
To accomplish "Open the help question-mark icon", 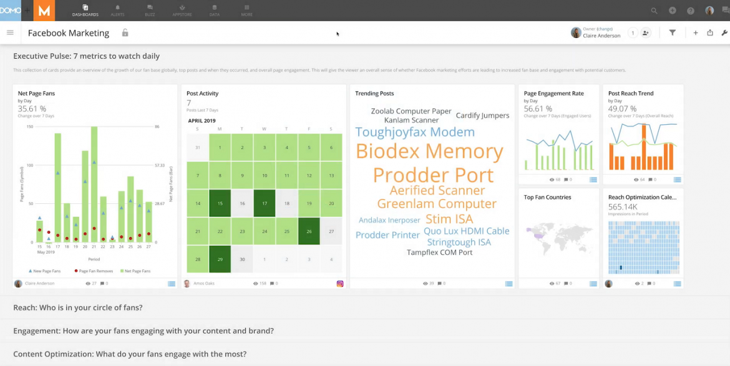I will coord(690,10).
